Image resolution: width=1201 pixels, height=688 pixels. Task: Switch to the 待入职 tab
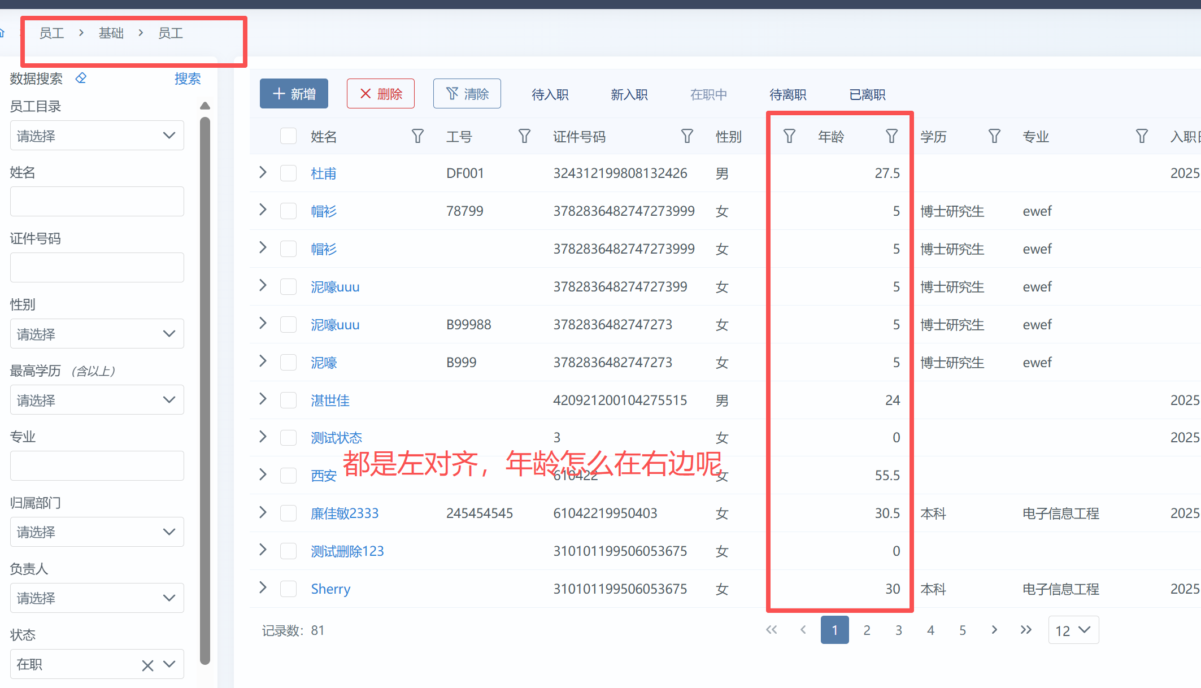click(550, 94)
